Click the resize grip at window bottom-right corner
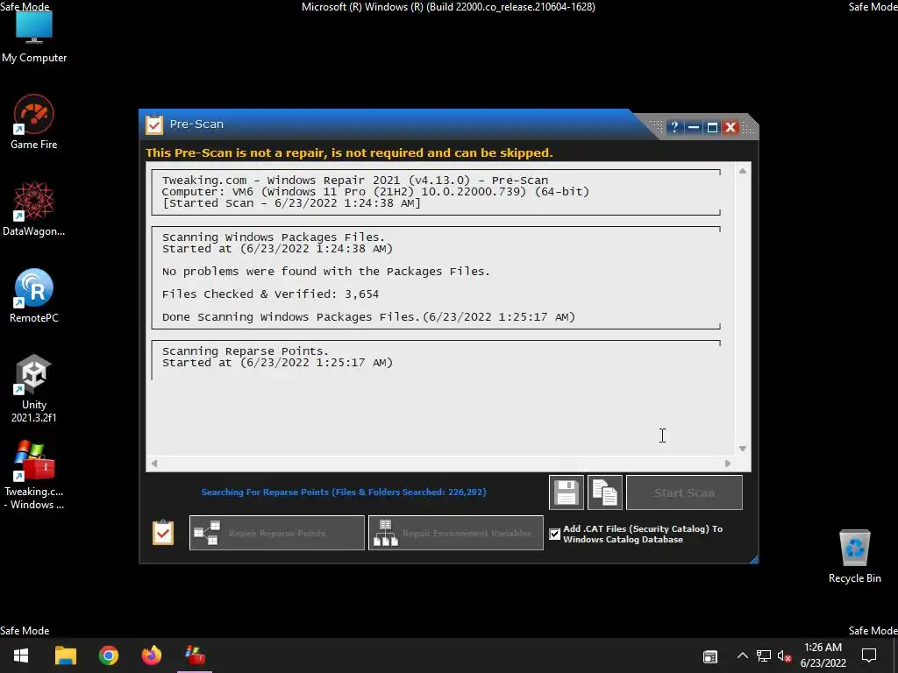The width and height of the screenshot is (898, 673). click(x=753, y=559)
